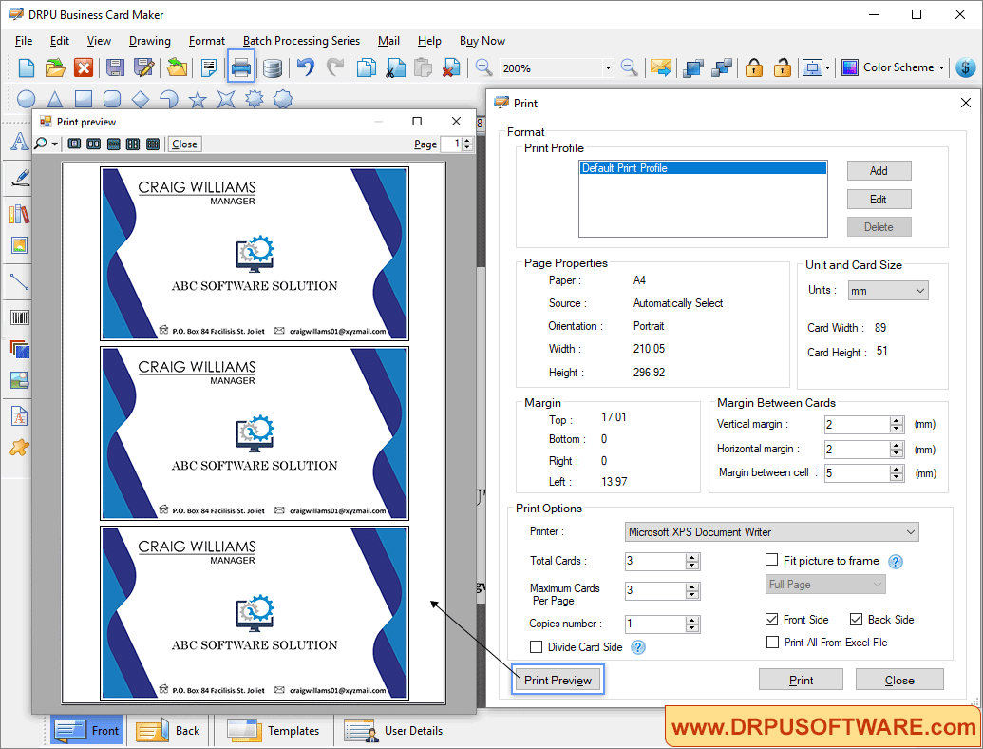
Task: Click the Horizontal margin stepper arrows
Action: point(897,450)
